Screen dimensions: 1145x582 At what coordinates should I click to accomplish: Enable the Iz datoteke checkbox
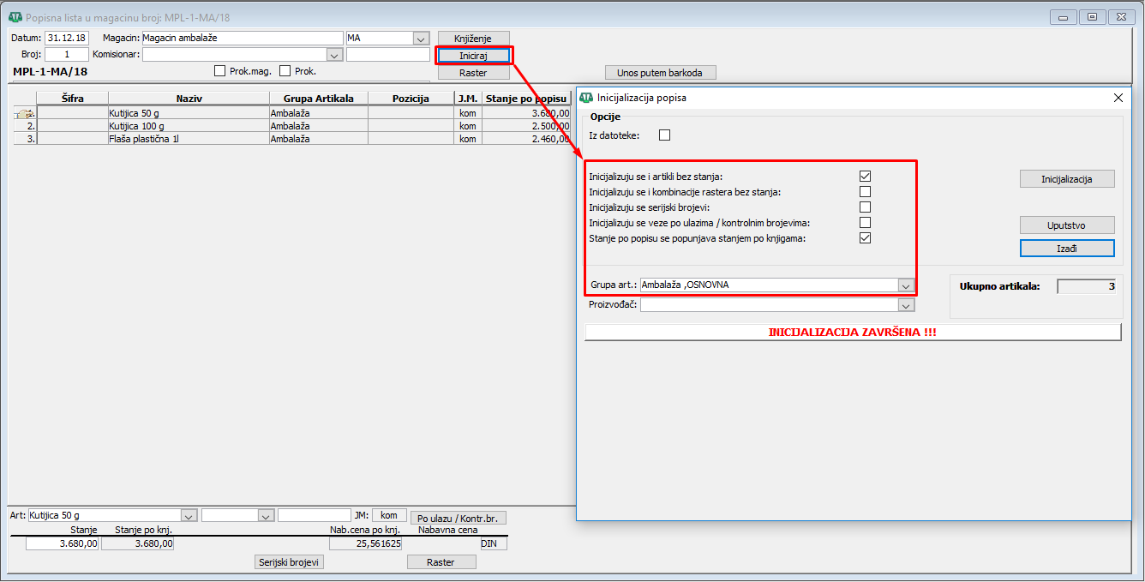tap(664, 135)
